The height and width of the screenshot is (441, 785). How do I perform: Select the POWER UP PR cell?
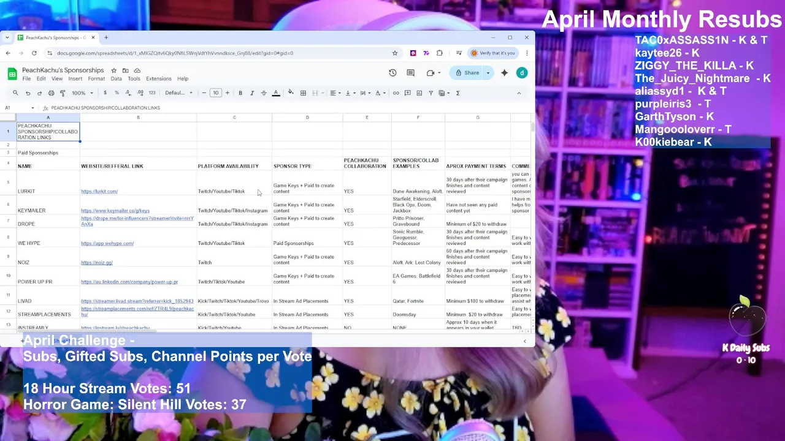point(48,276)
